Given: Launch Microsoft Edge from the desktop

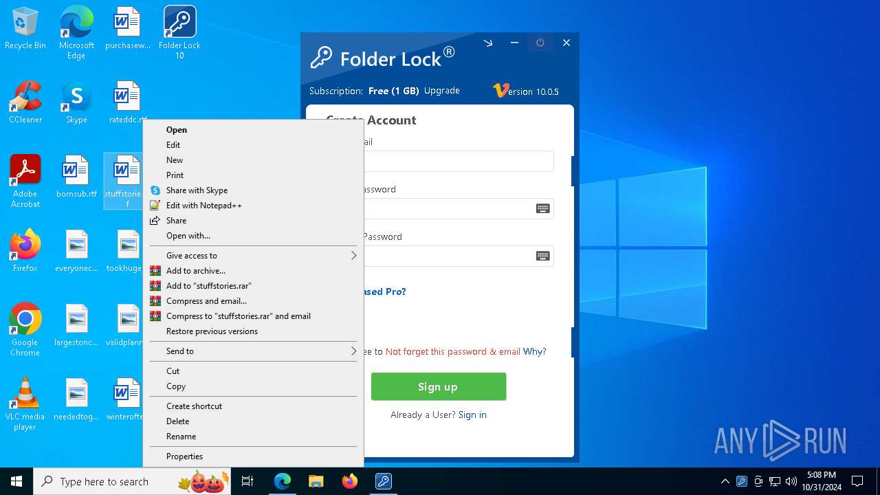Looking at the screenshot, I should [76, 32].
